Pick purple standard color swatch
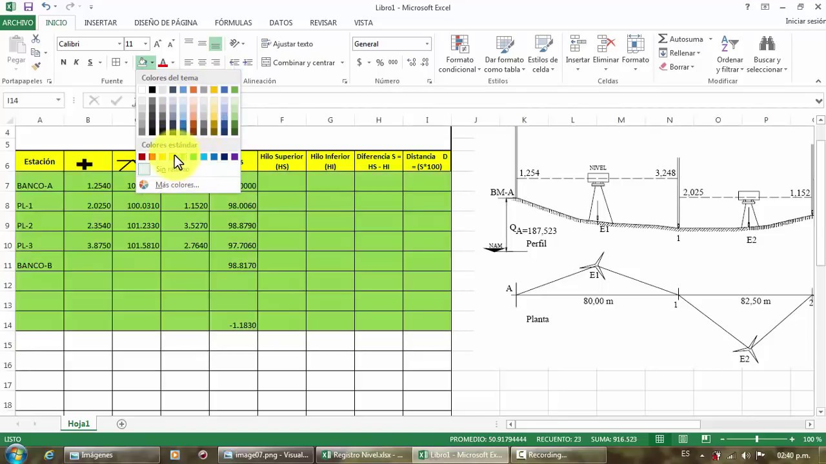This screenshot has height=464, width=826. point(234,157)
